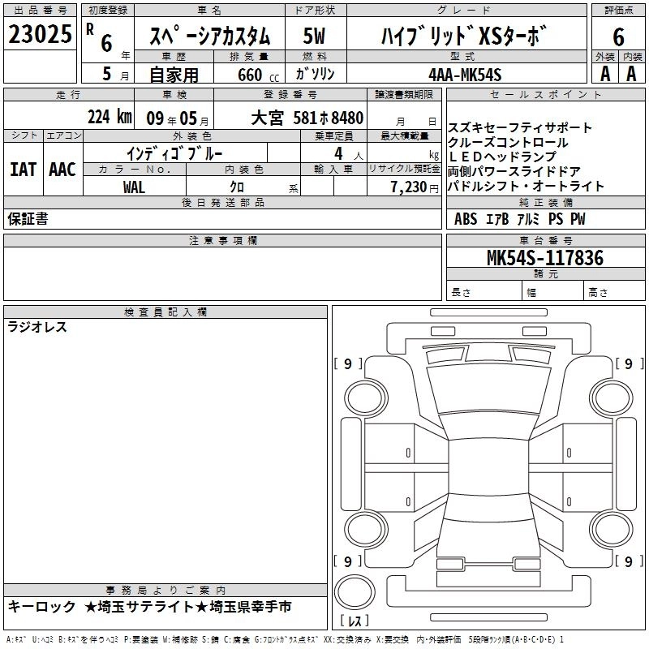
Task: Click the model code 4AA-MK54S
Action: pyautogui.click(x=465, y=74)
